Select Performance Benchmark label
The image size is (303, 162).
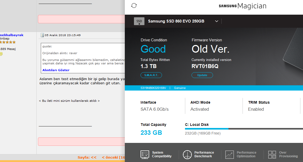204,154
